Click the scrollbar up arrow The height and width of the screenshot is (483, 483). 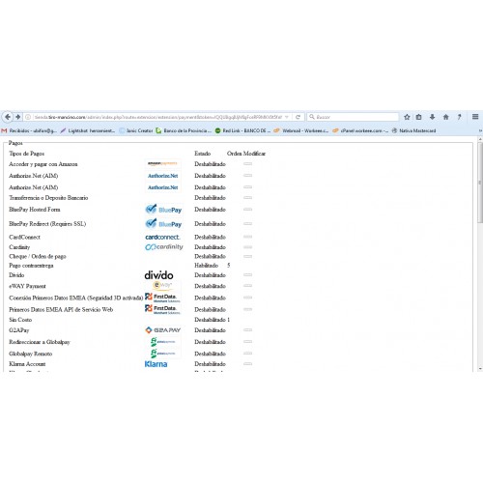click(480, 139)
